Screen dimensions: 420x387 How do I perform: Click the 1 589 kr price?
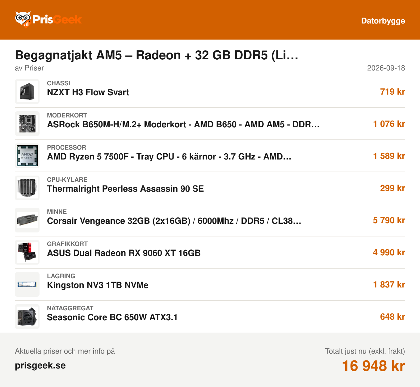pos(389,156)
